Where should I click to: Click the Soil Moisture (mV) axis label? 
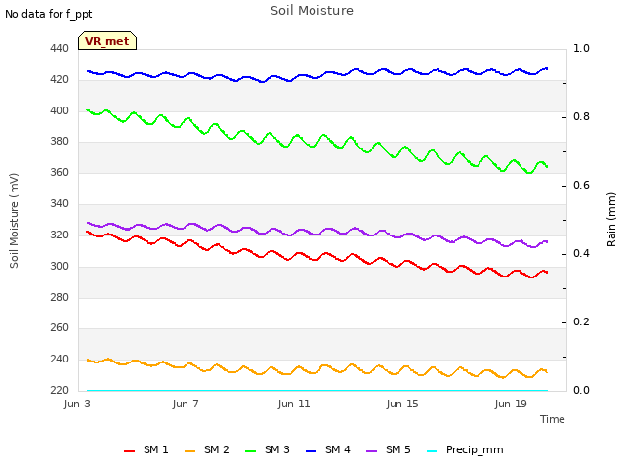coord(14,221)
